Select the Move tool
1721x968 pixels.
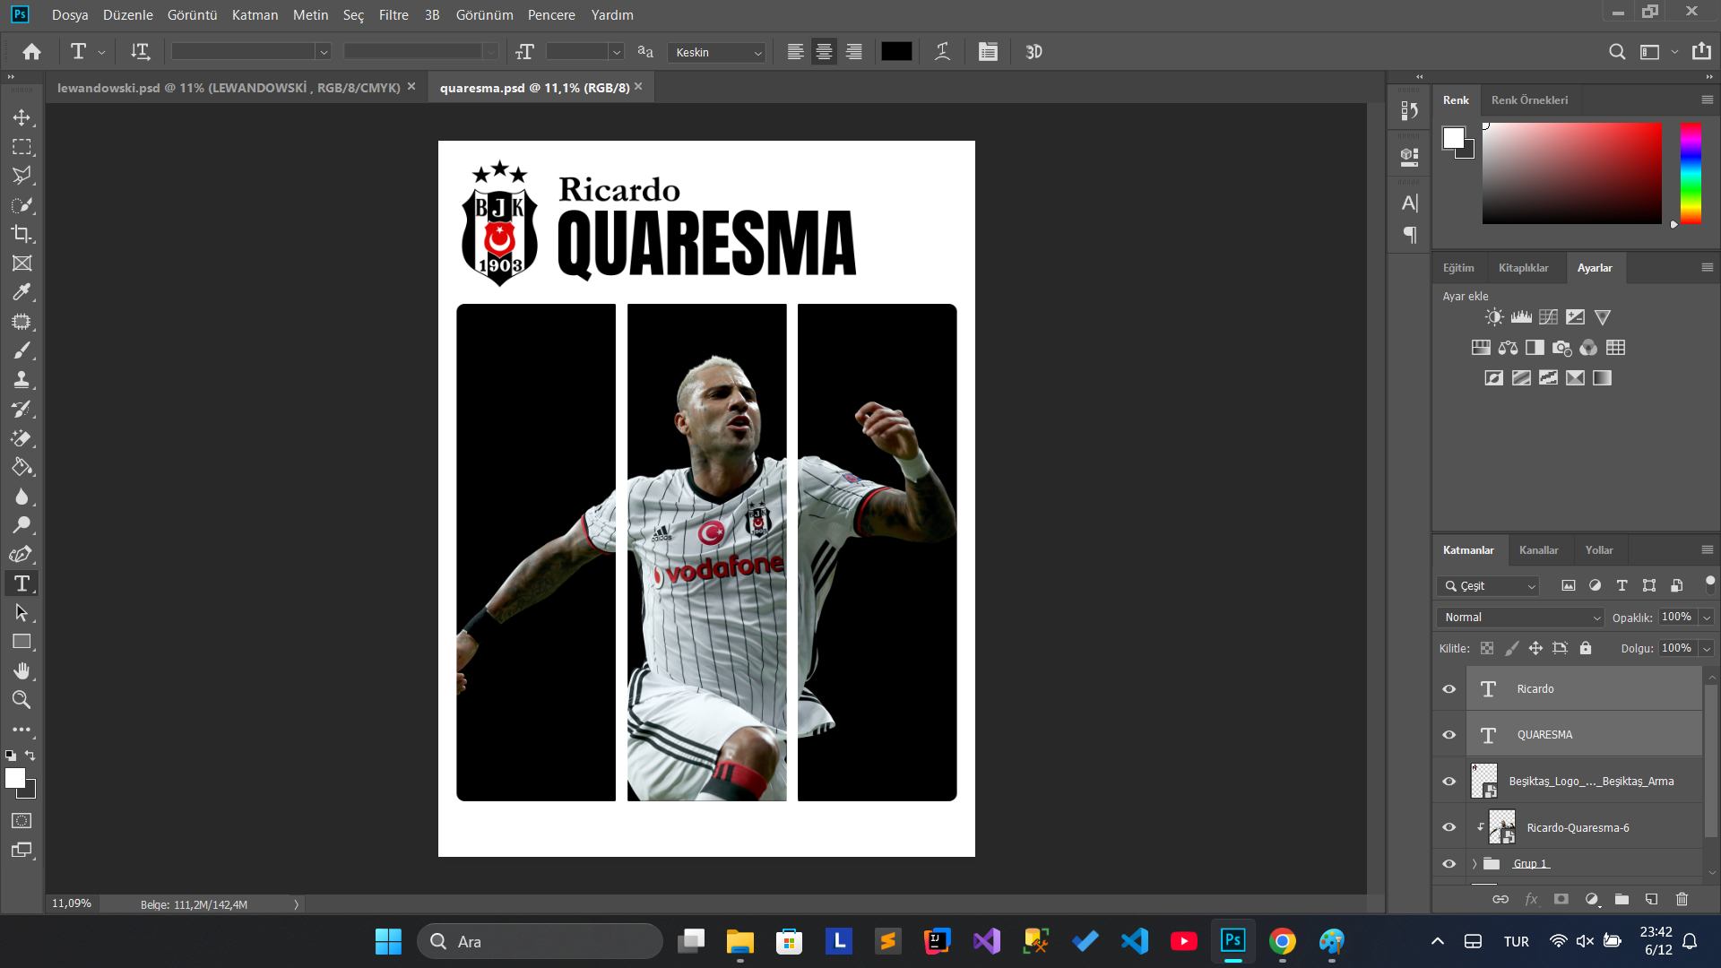[x=22, y=117]
